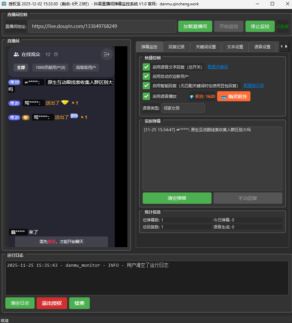Click the 清空弹幕 button
The height and width of the screenshot is (323, 292).
point(177,198)
